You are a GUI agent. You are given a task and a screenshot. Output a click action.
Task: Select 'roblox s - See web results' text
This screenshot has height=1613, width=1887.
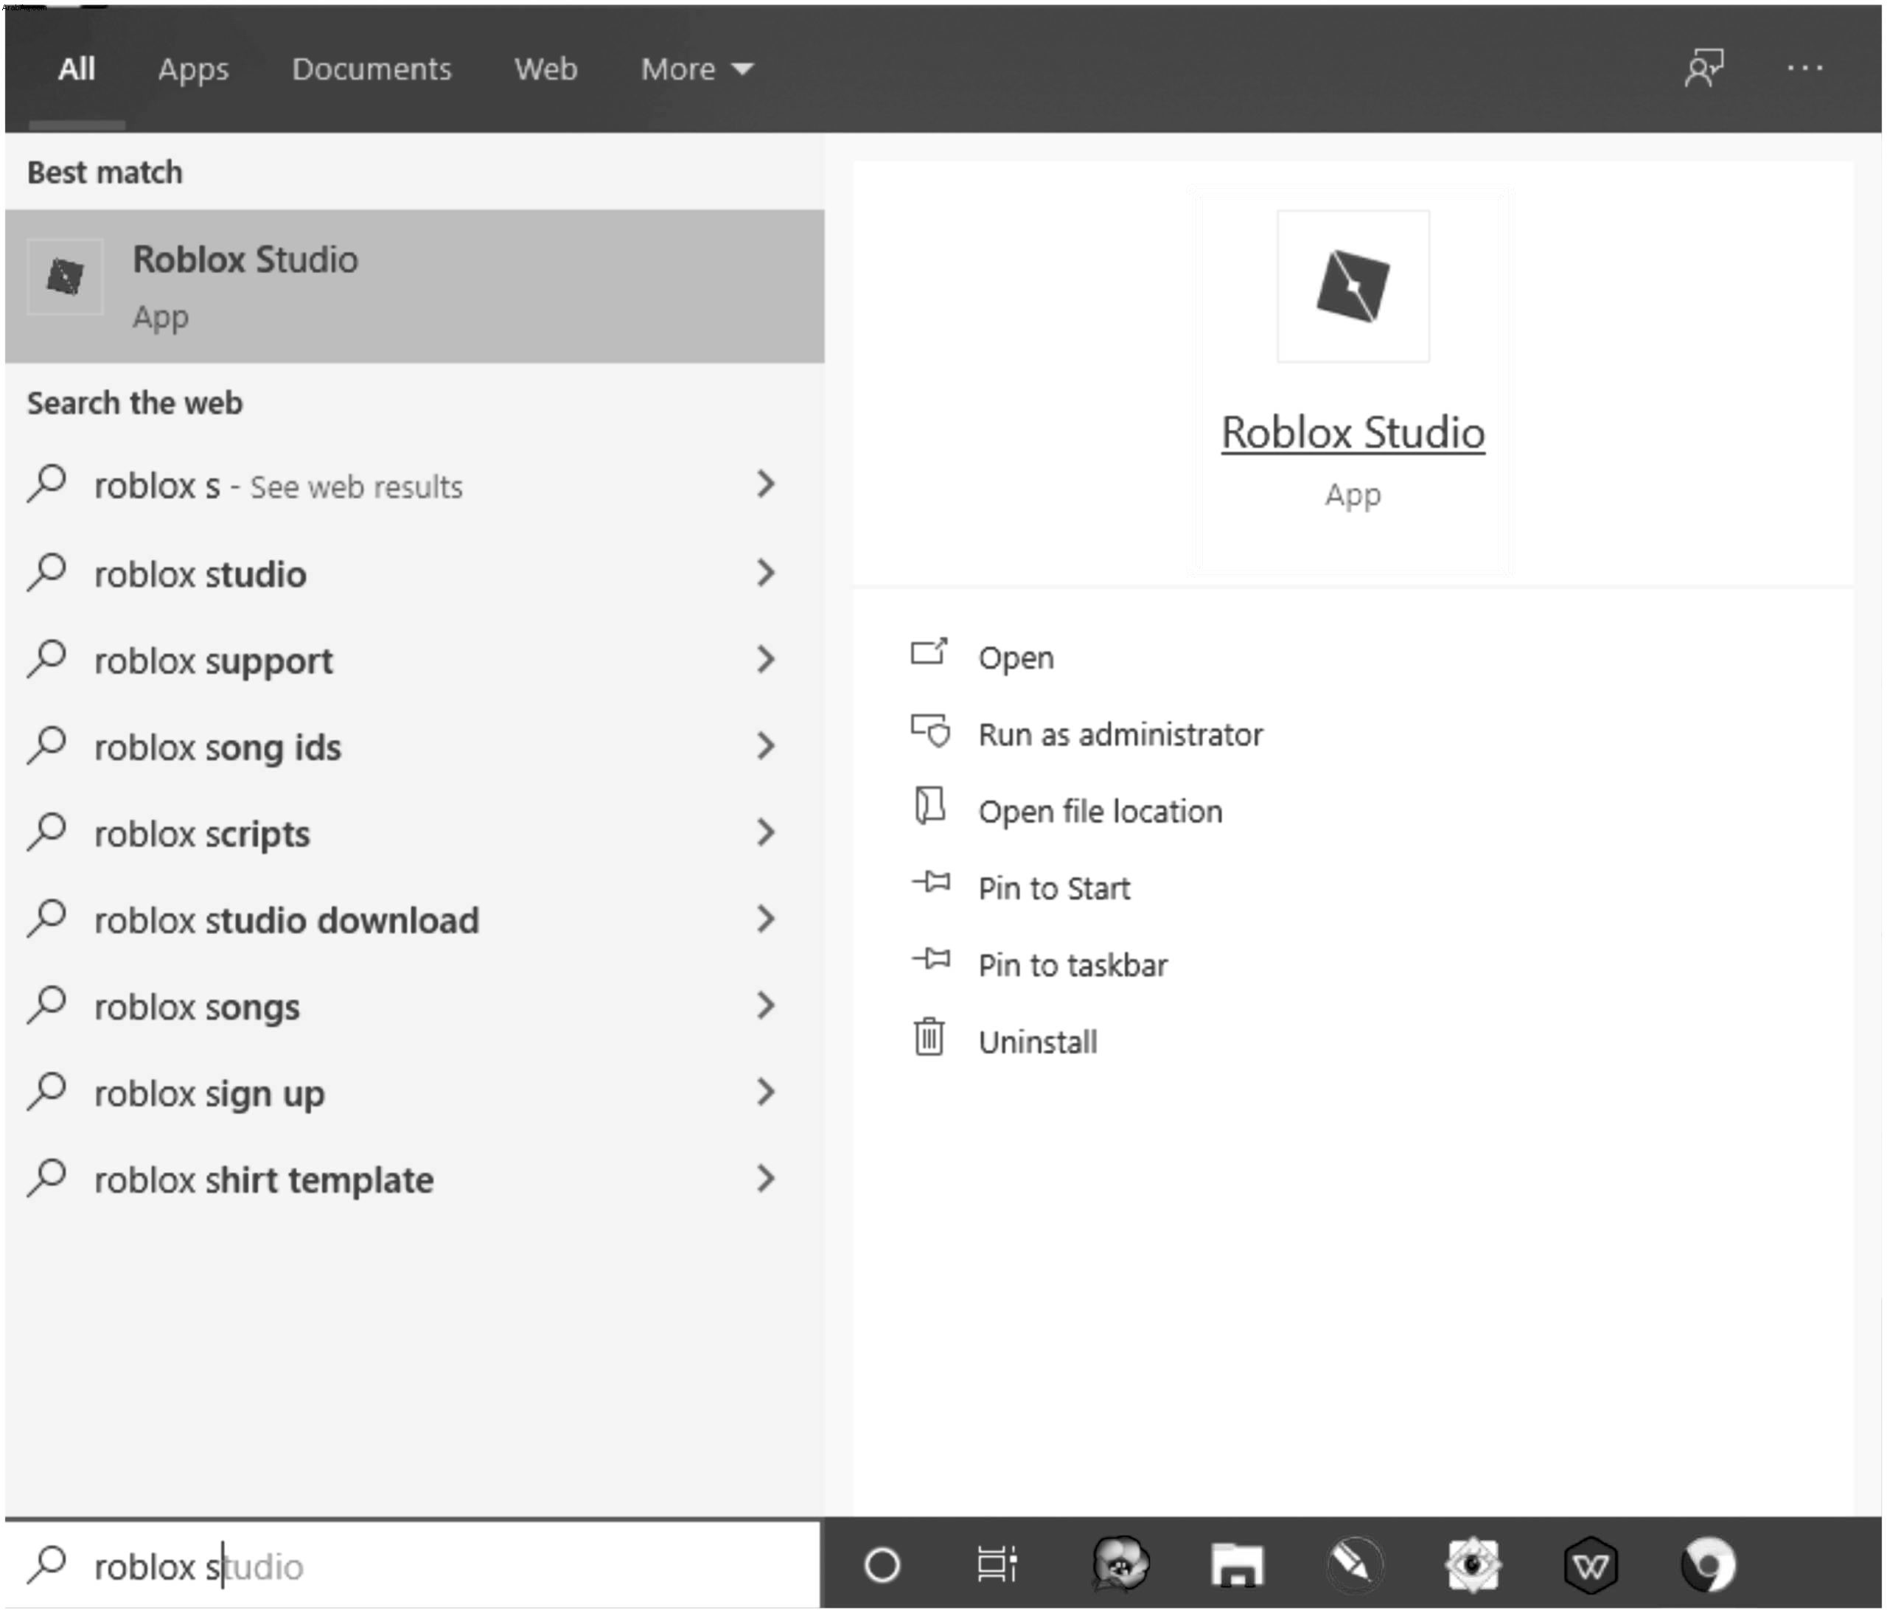click(279, 487)
